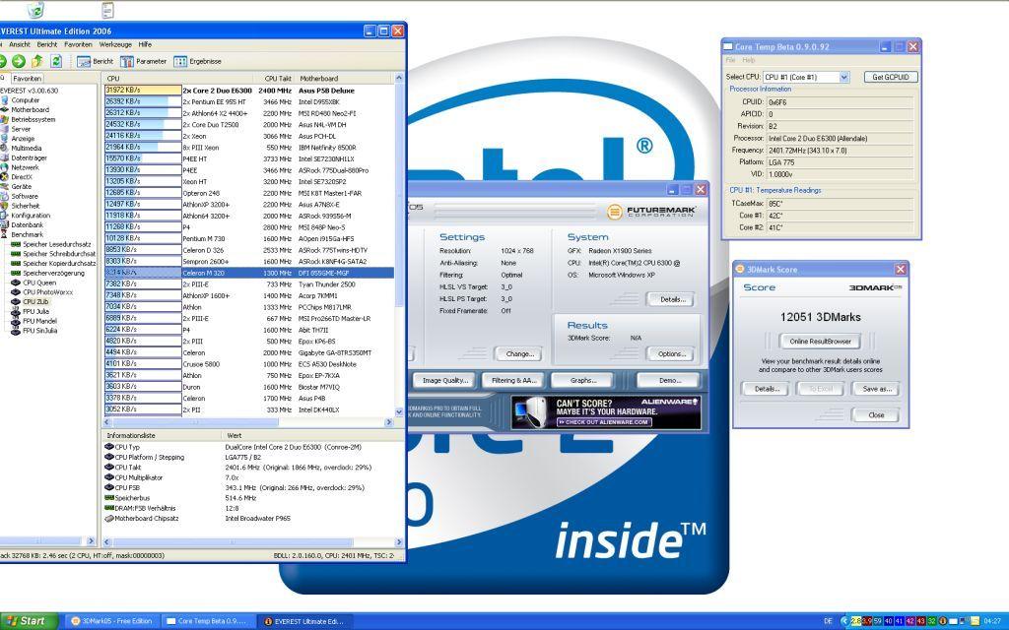Click the Alienware advertisement banner

click(x=606, y=412)
